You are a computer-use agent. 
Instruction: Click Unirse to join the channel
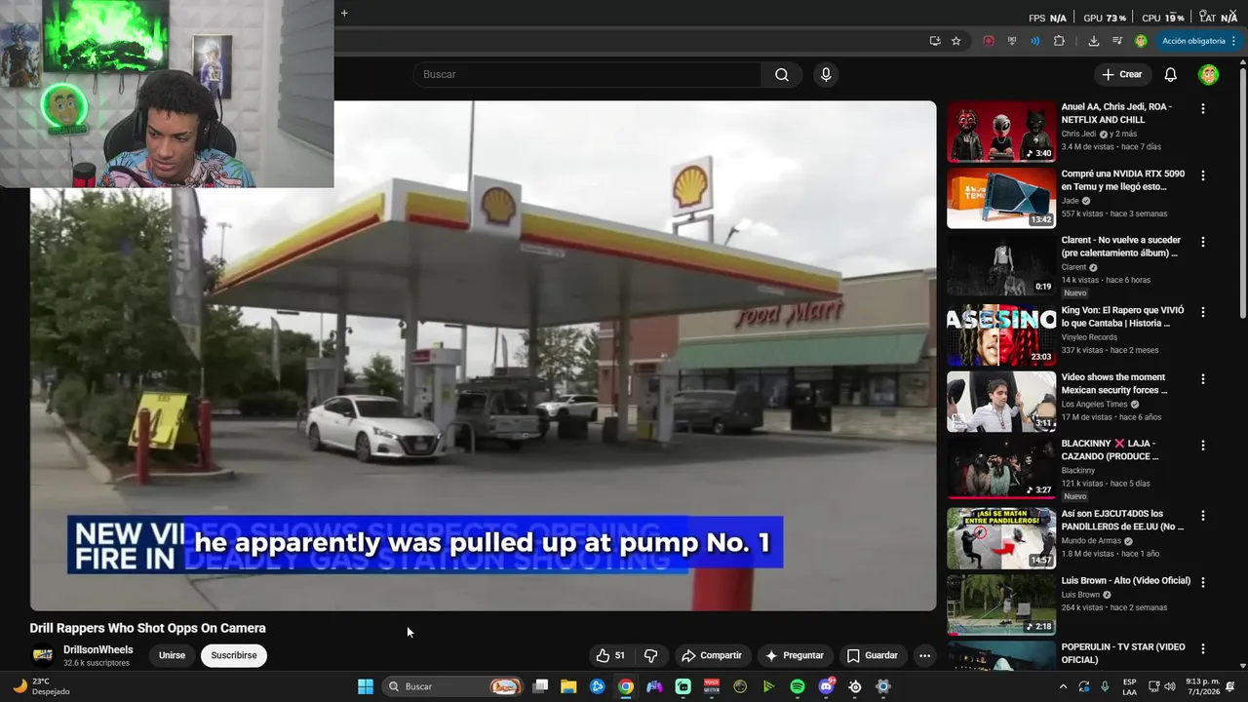(173, 655)
